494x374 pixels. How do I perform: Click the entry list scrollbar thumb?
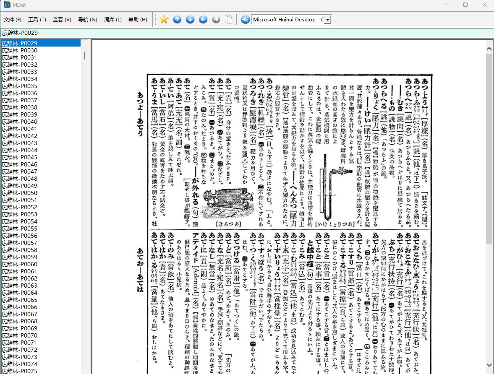(x=84, y=56)
